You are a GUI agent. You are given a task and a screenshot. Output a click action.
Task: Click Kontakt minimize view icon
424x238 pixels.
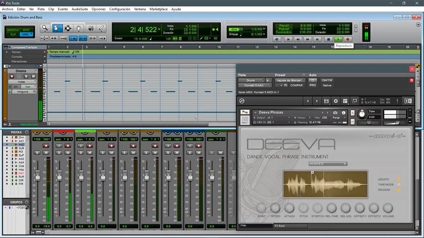[x=355, y=101]
